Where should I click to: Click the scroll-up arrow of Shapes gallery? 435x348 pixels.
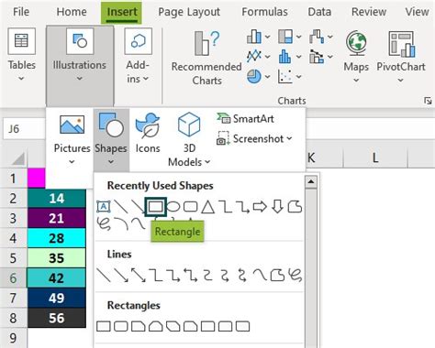(311, 182)
